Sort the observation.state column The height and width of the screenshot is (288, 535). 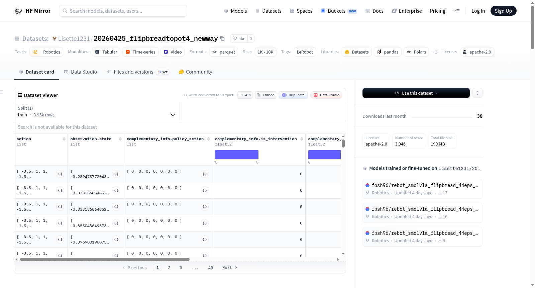pos(120,139)
